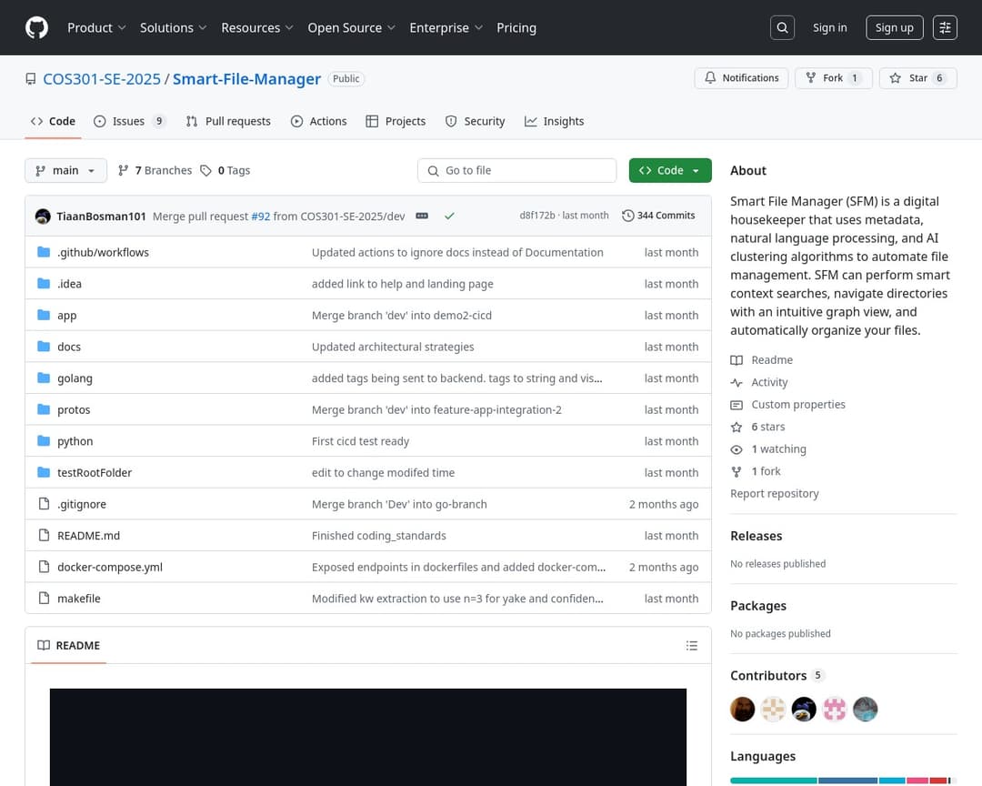The height and width of the screenshot is (786, 982).
Task: Click the golang folder icon
Action: coord(44,378)
